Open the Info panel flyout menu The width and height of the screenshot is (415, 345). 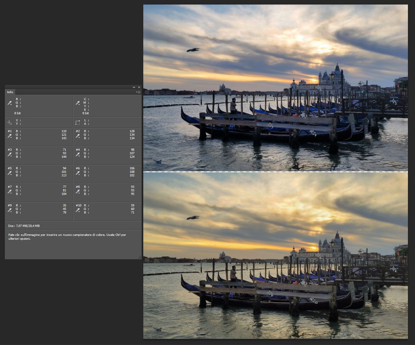click(x=138, y=92)
